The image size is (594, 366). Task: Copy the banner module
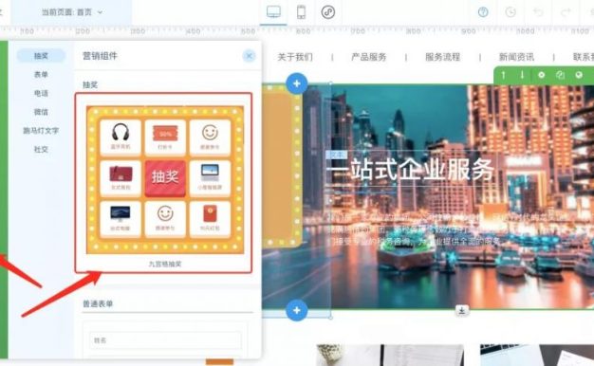560,75
